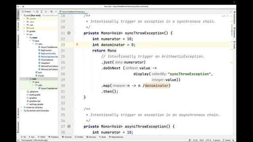This screenshot has height=142, width=253.
Task: Expand the .idea folder
Action: click(x=24, y=22)
